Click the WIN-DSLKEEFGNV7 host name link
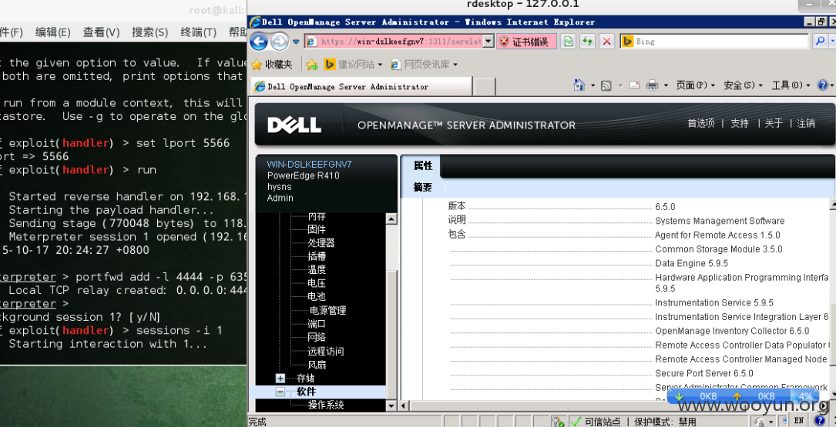The height and width of the screenshot is (427, 836). click(309, 165)
